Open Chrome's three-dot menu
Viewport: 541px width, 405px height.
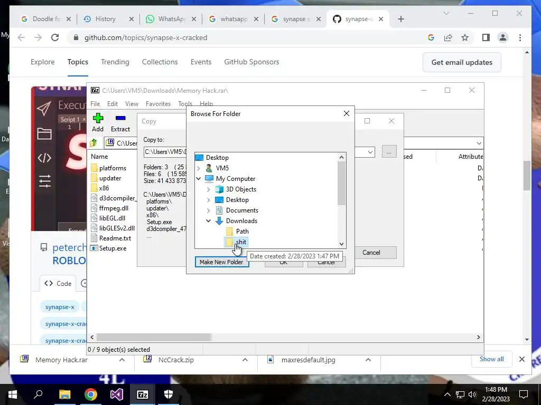[520, 37]
